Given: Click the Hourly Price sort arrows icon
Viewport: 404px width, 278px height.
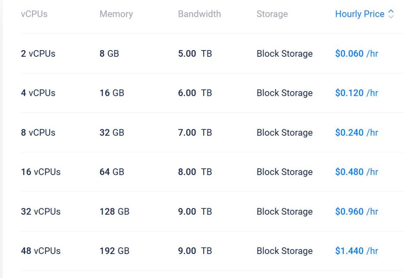Looking at the screenshot, I should 391,14.
